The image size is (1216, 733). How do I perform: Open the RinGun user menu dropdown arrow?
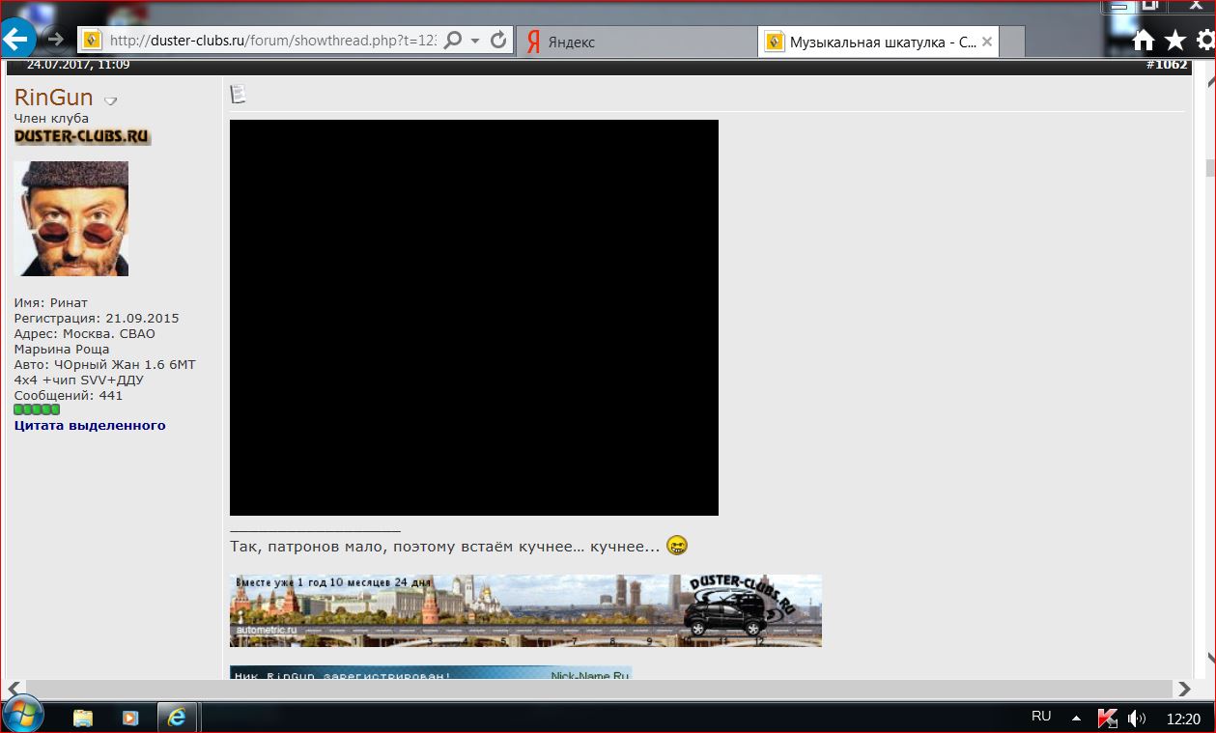point(110,100)
